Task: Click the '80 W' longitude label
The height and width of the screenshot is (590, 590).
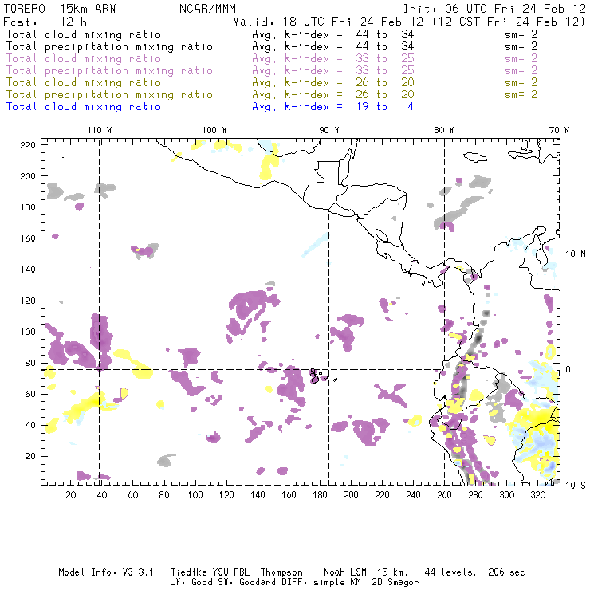Action: 443,130
